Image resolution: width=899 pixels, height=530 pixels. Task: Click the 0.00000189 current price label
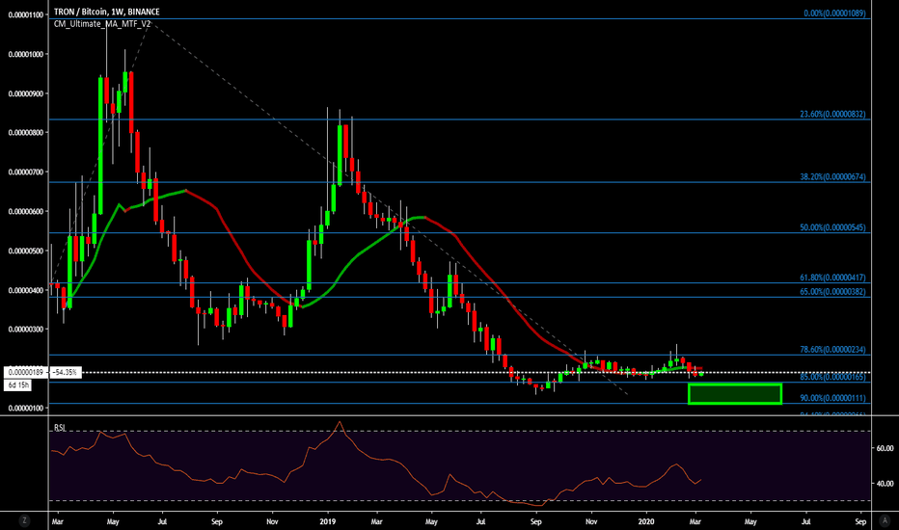26,372
